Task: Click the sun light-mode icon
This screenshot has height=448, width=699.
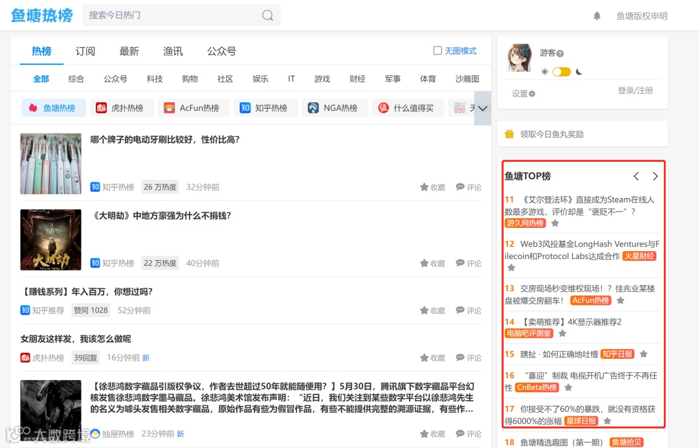Action: tap(544, 72)
